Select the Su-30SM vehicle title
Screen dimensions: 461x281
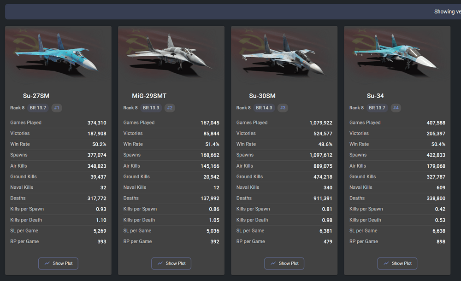tap(262, 96)
